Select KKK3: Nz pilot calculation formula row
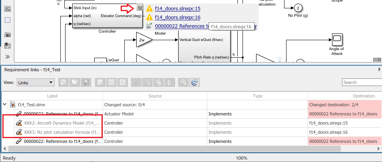382x162 pixels. coord(191,132)
